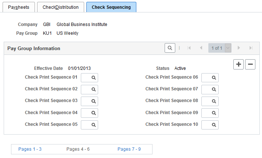The width and height of the screenshot is (262, 158).
Task: Go to next row arrow
Action: (x=239, y=48)
